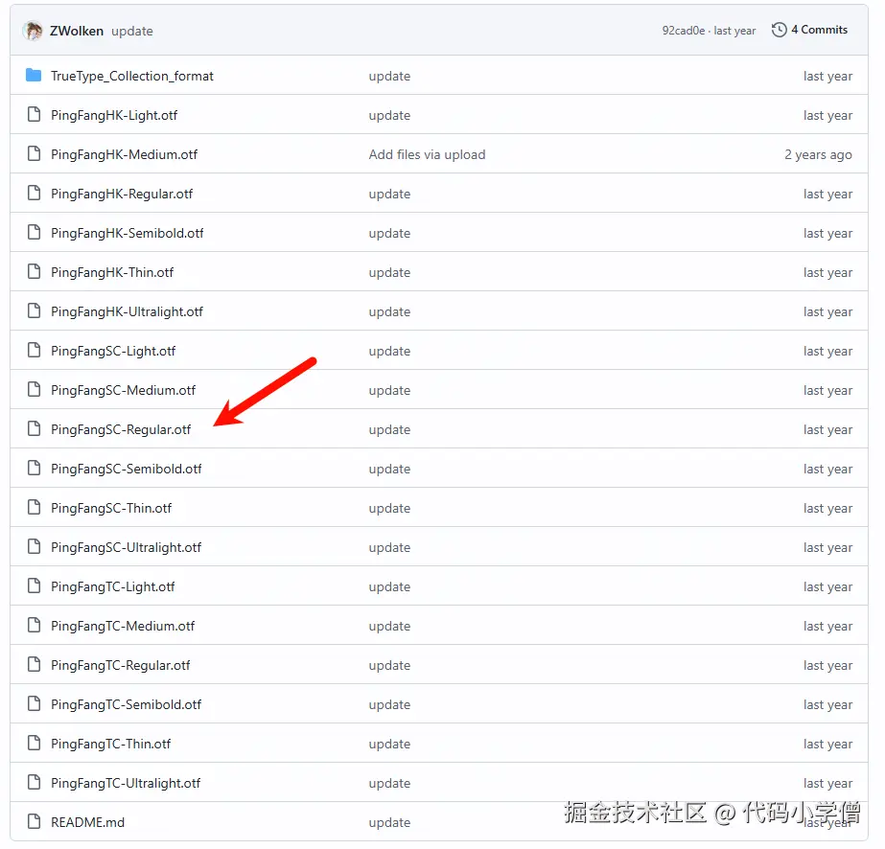
Task: Open PingFangHK-Thin.otf file
Action: tap(112, 272)
